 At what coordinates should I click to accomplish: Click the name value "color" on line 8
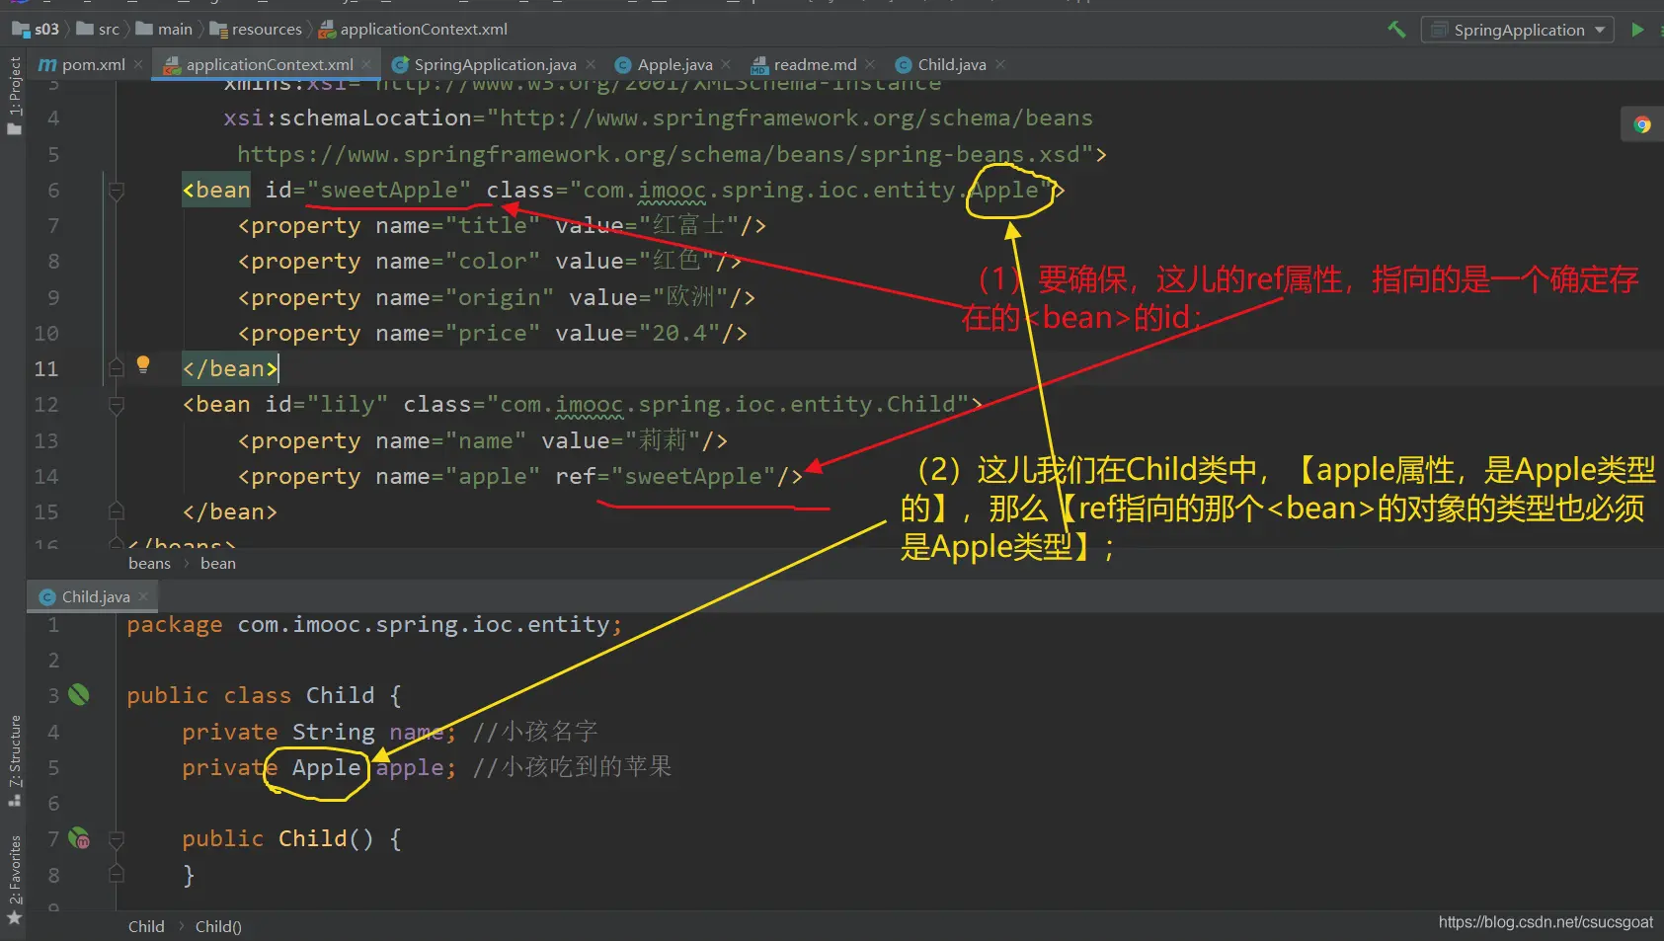[x=493, y=261]
